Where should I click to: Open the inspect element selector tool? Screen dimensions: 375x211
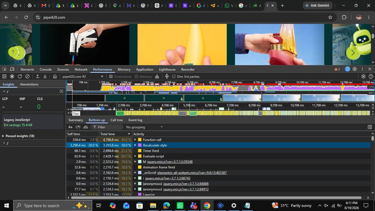pos(4,69)
